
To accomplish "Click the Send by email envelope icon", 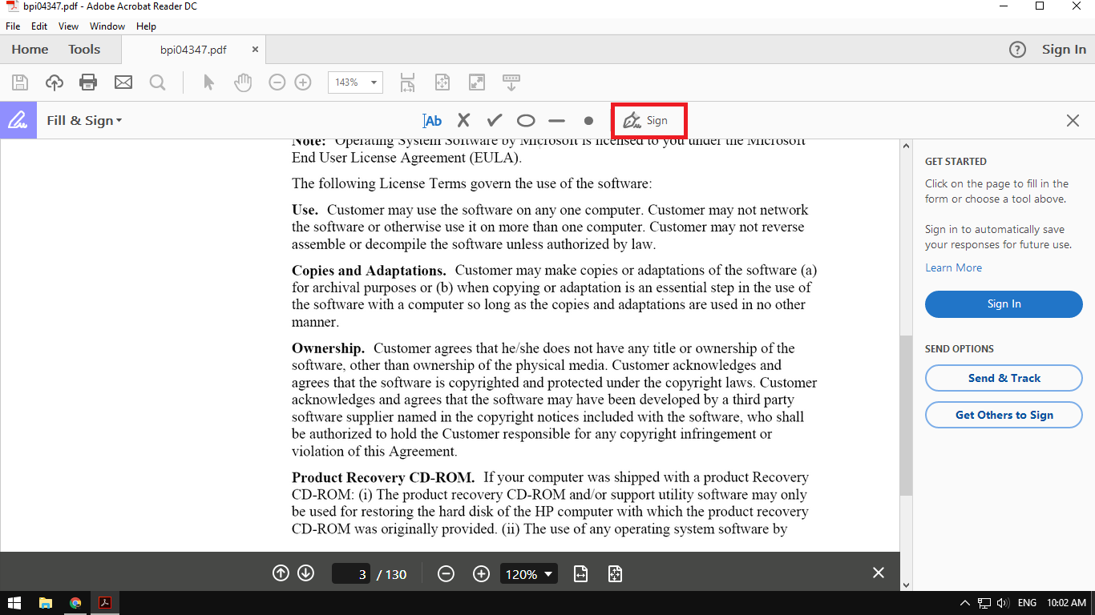I will pyautogui.click(x=123, y=82).
